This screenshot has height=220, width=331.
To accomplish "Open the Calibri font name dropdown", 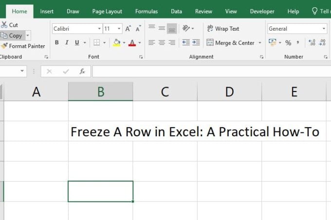I will (x=99, y=29).
